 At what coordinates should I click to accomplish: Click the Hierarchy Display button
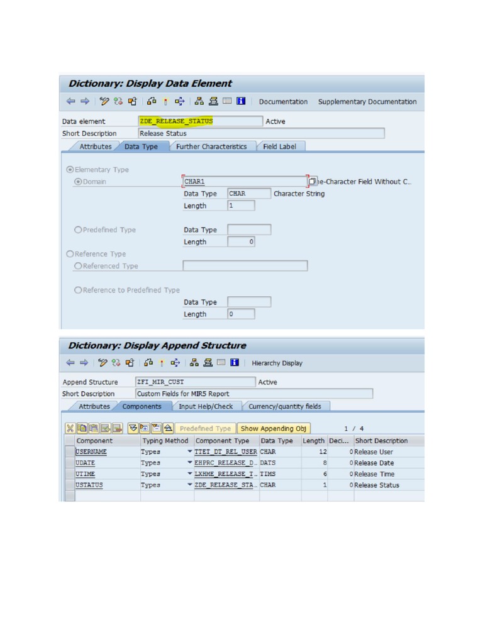click(x=277, y=363)
